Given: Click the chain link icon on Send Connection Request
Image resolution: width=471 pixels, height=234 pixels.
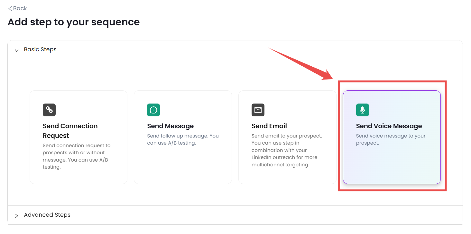Looking at the screenshot, I should pos(49,110).
